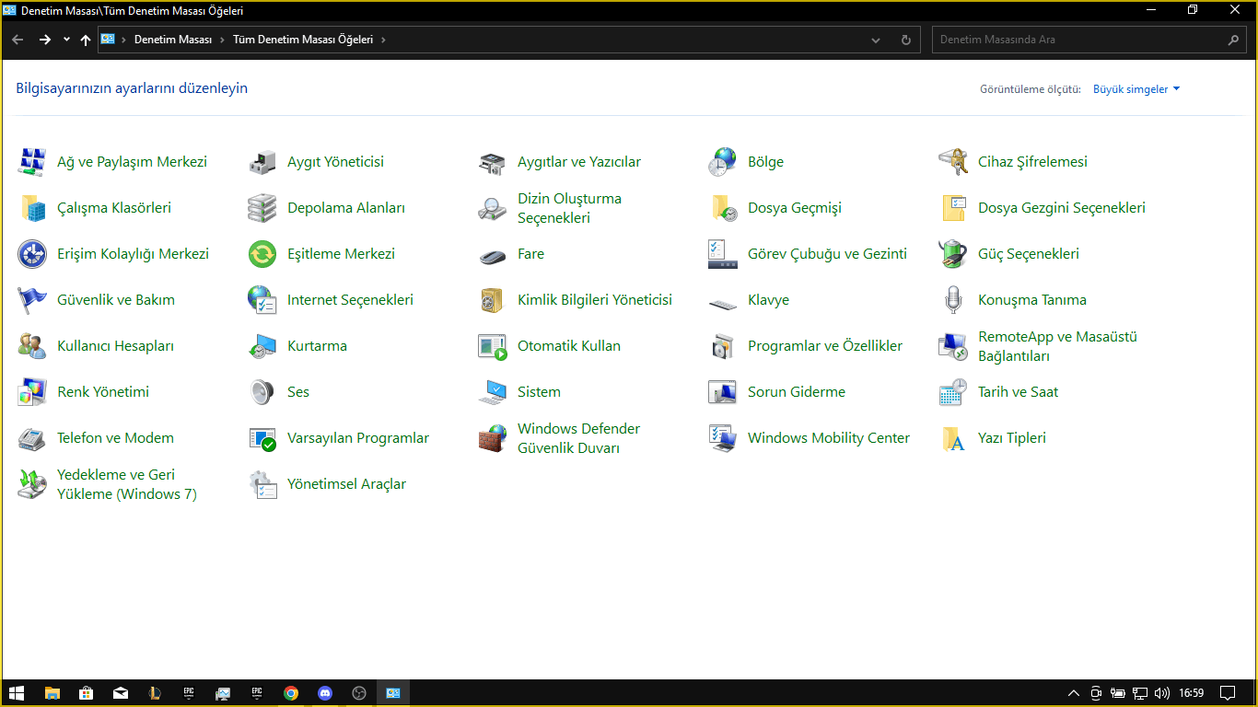Click Depolama Alanları drives icon
This screenshot has height=707, width=1258.
click(262, 208)
